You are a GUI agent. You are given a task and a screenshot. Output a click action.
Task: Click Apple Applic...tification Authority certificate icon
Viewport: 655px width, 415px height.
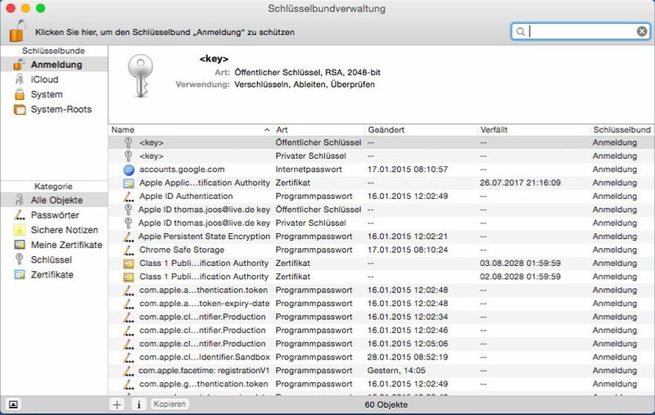pos(129,183)
